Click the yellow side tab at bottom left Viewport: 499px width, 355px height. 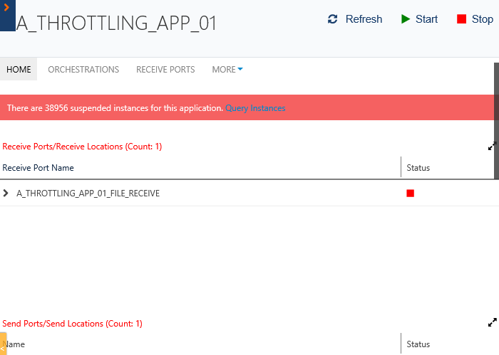click(3, 342)
